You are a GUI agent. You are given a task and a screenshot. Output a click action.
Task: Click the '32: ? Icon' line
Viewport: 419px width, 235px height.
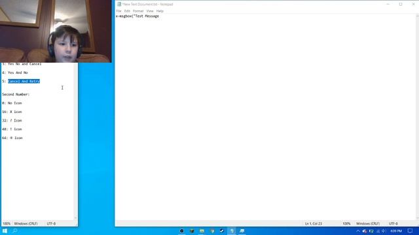(x=12, y=121)
